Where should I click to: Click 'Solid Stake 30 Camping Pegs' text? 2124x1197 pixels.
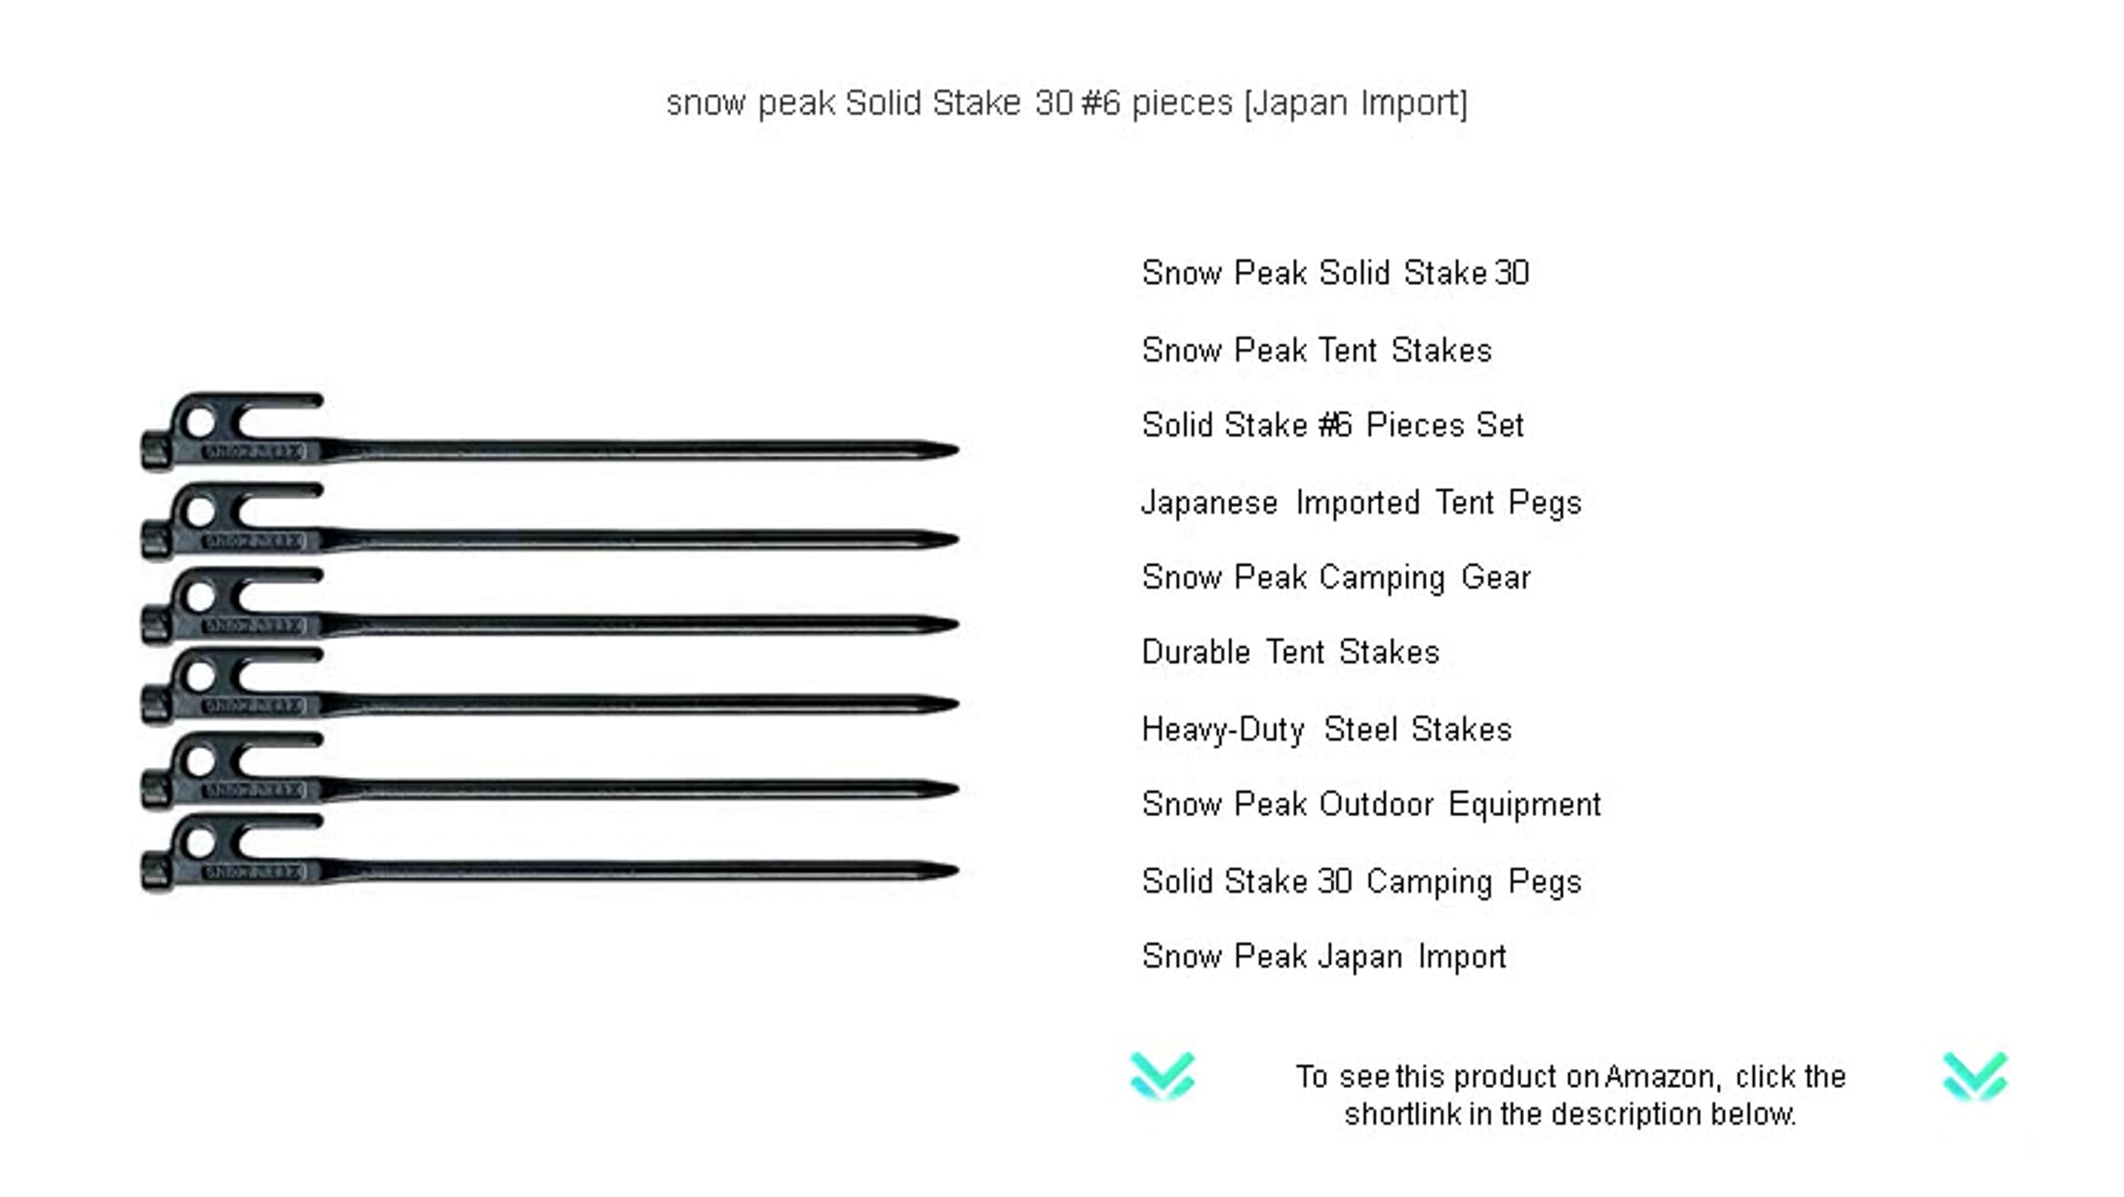point(1361,882)
